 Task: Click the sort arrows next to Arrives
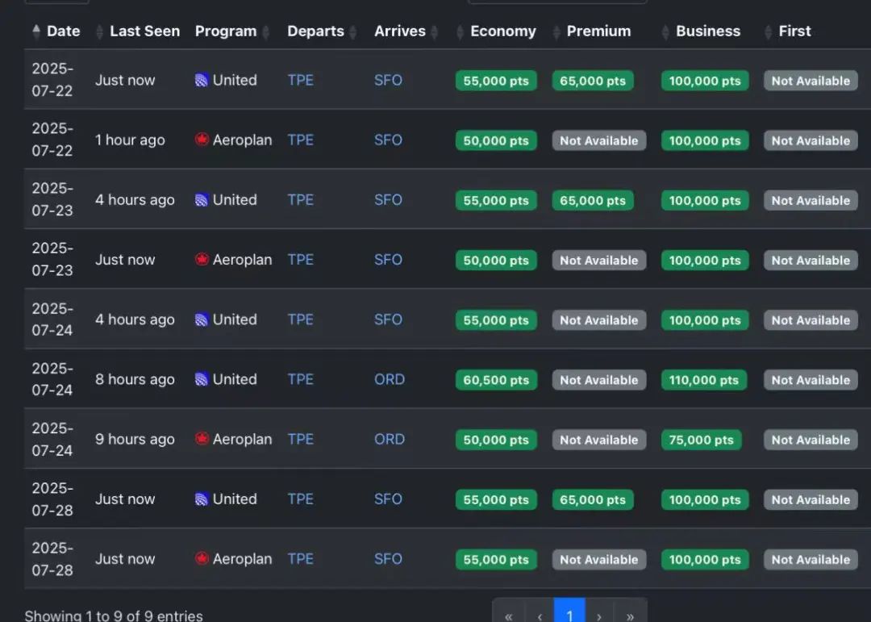click(x=435, y=32)
